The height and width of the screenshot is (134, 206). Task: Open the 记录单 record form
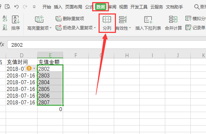(195, 28)
